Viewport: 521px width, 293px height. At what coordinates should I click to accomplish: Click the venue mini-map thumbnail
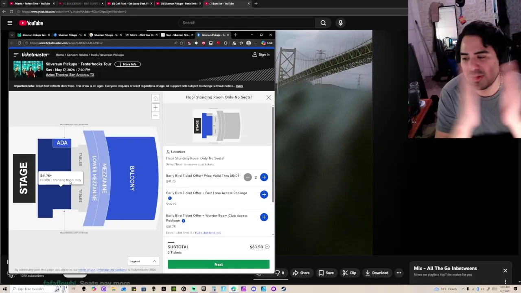click(218, 126)
